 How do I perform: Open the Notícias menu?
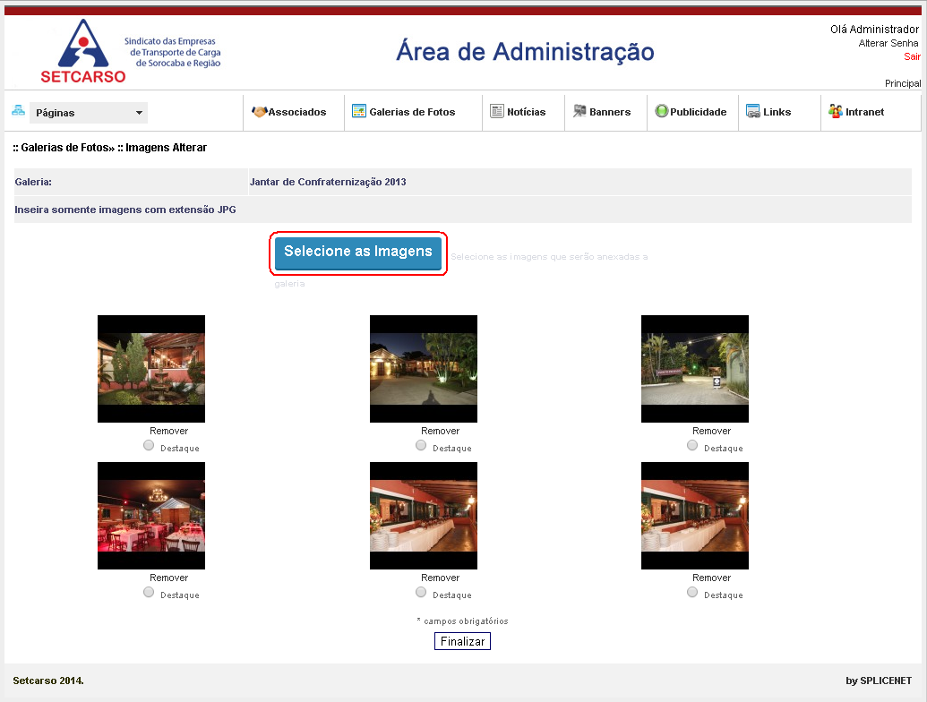point(526,112)
